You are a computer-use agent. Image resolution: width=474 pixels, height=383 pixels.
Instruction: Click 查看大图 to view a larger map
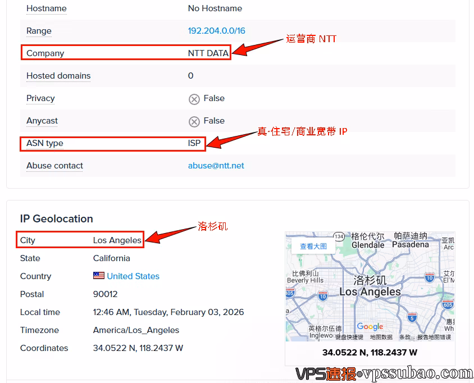(x=314, y=246)
